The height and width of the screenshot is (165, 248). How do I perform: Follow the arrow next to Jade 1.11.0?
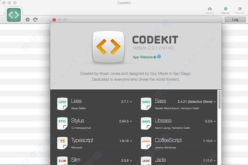(x=215, y=160)
